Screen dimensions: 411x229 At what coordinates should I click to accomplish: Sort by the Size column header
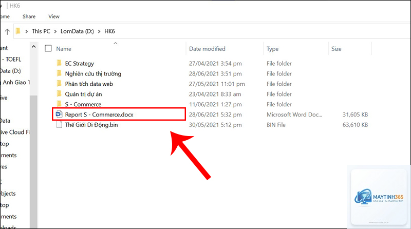pos(337,49)
